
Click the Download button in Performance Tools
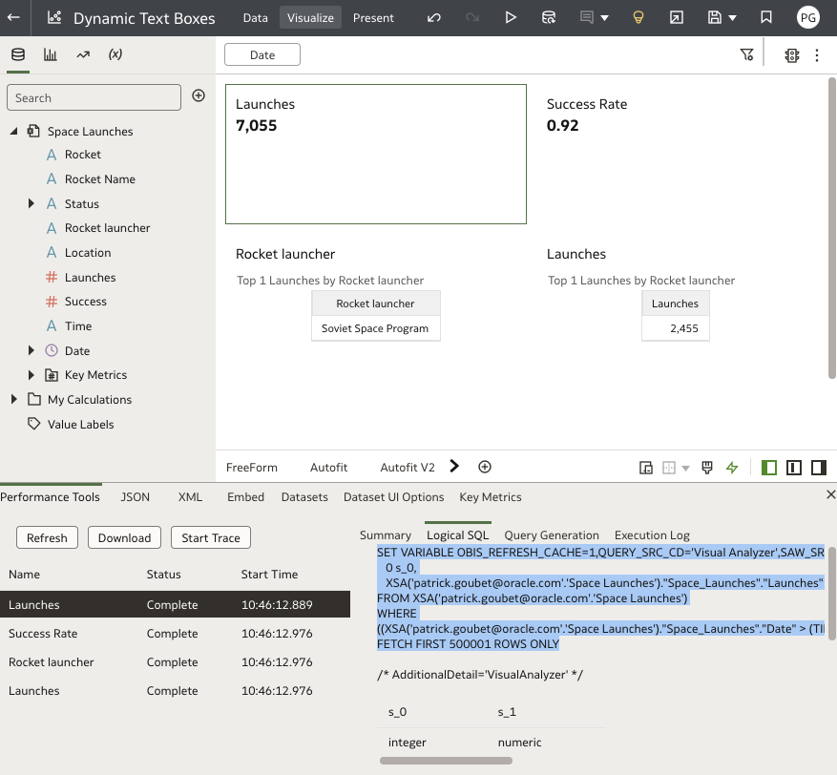(x=124, y=537)
